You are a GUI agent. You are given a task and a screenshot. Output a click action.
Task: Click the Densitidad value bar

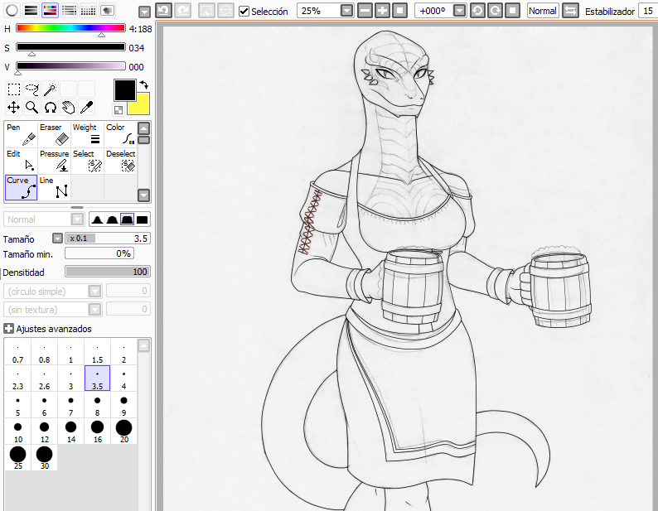pos(108,272)
